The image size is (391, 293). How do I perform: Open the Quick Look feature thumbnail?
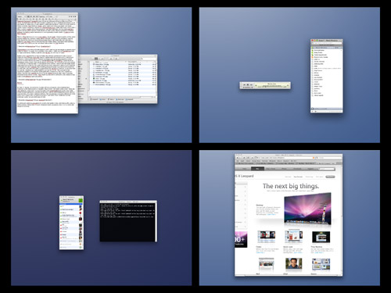coord(293,237)
